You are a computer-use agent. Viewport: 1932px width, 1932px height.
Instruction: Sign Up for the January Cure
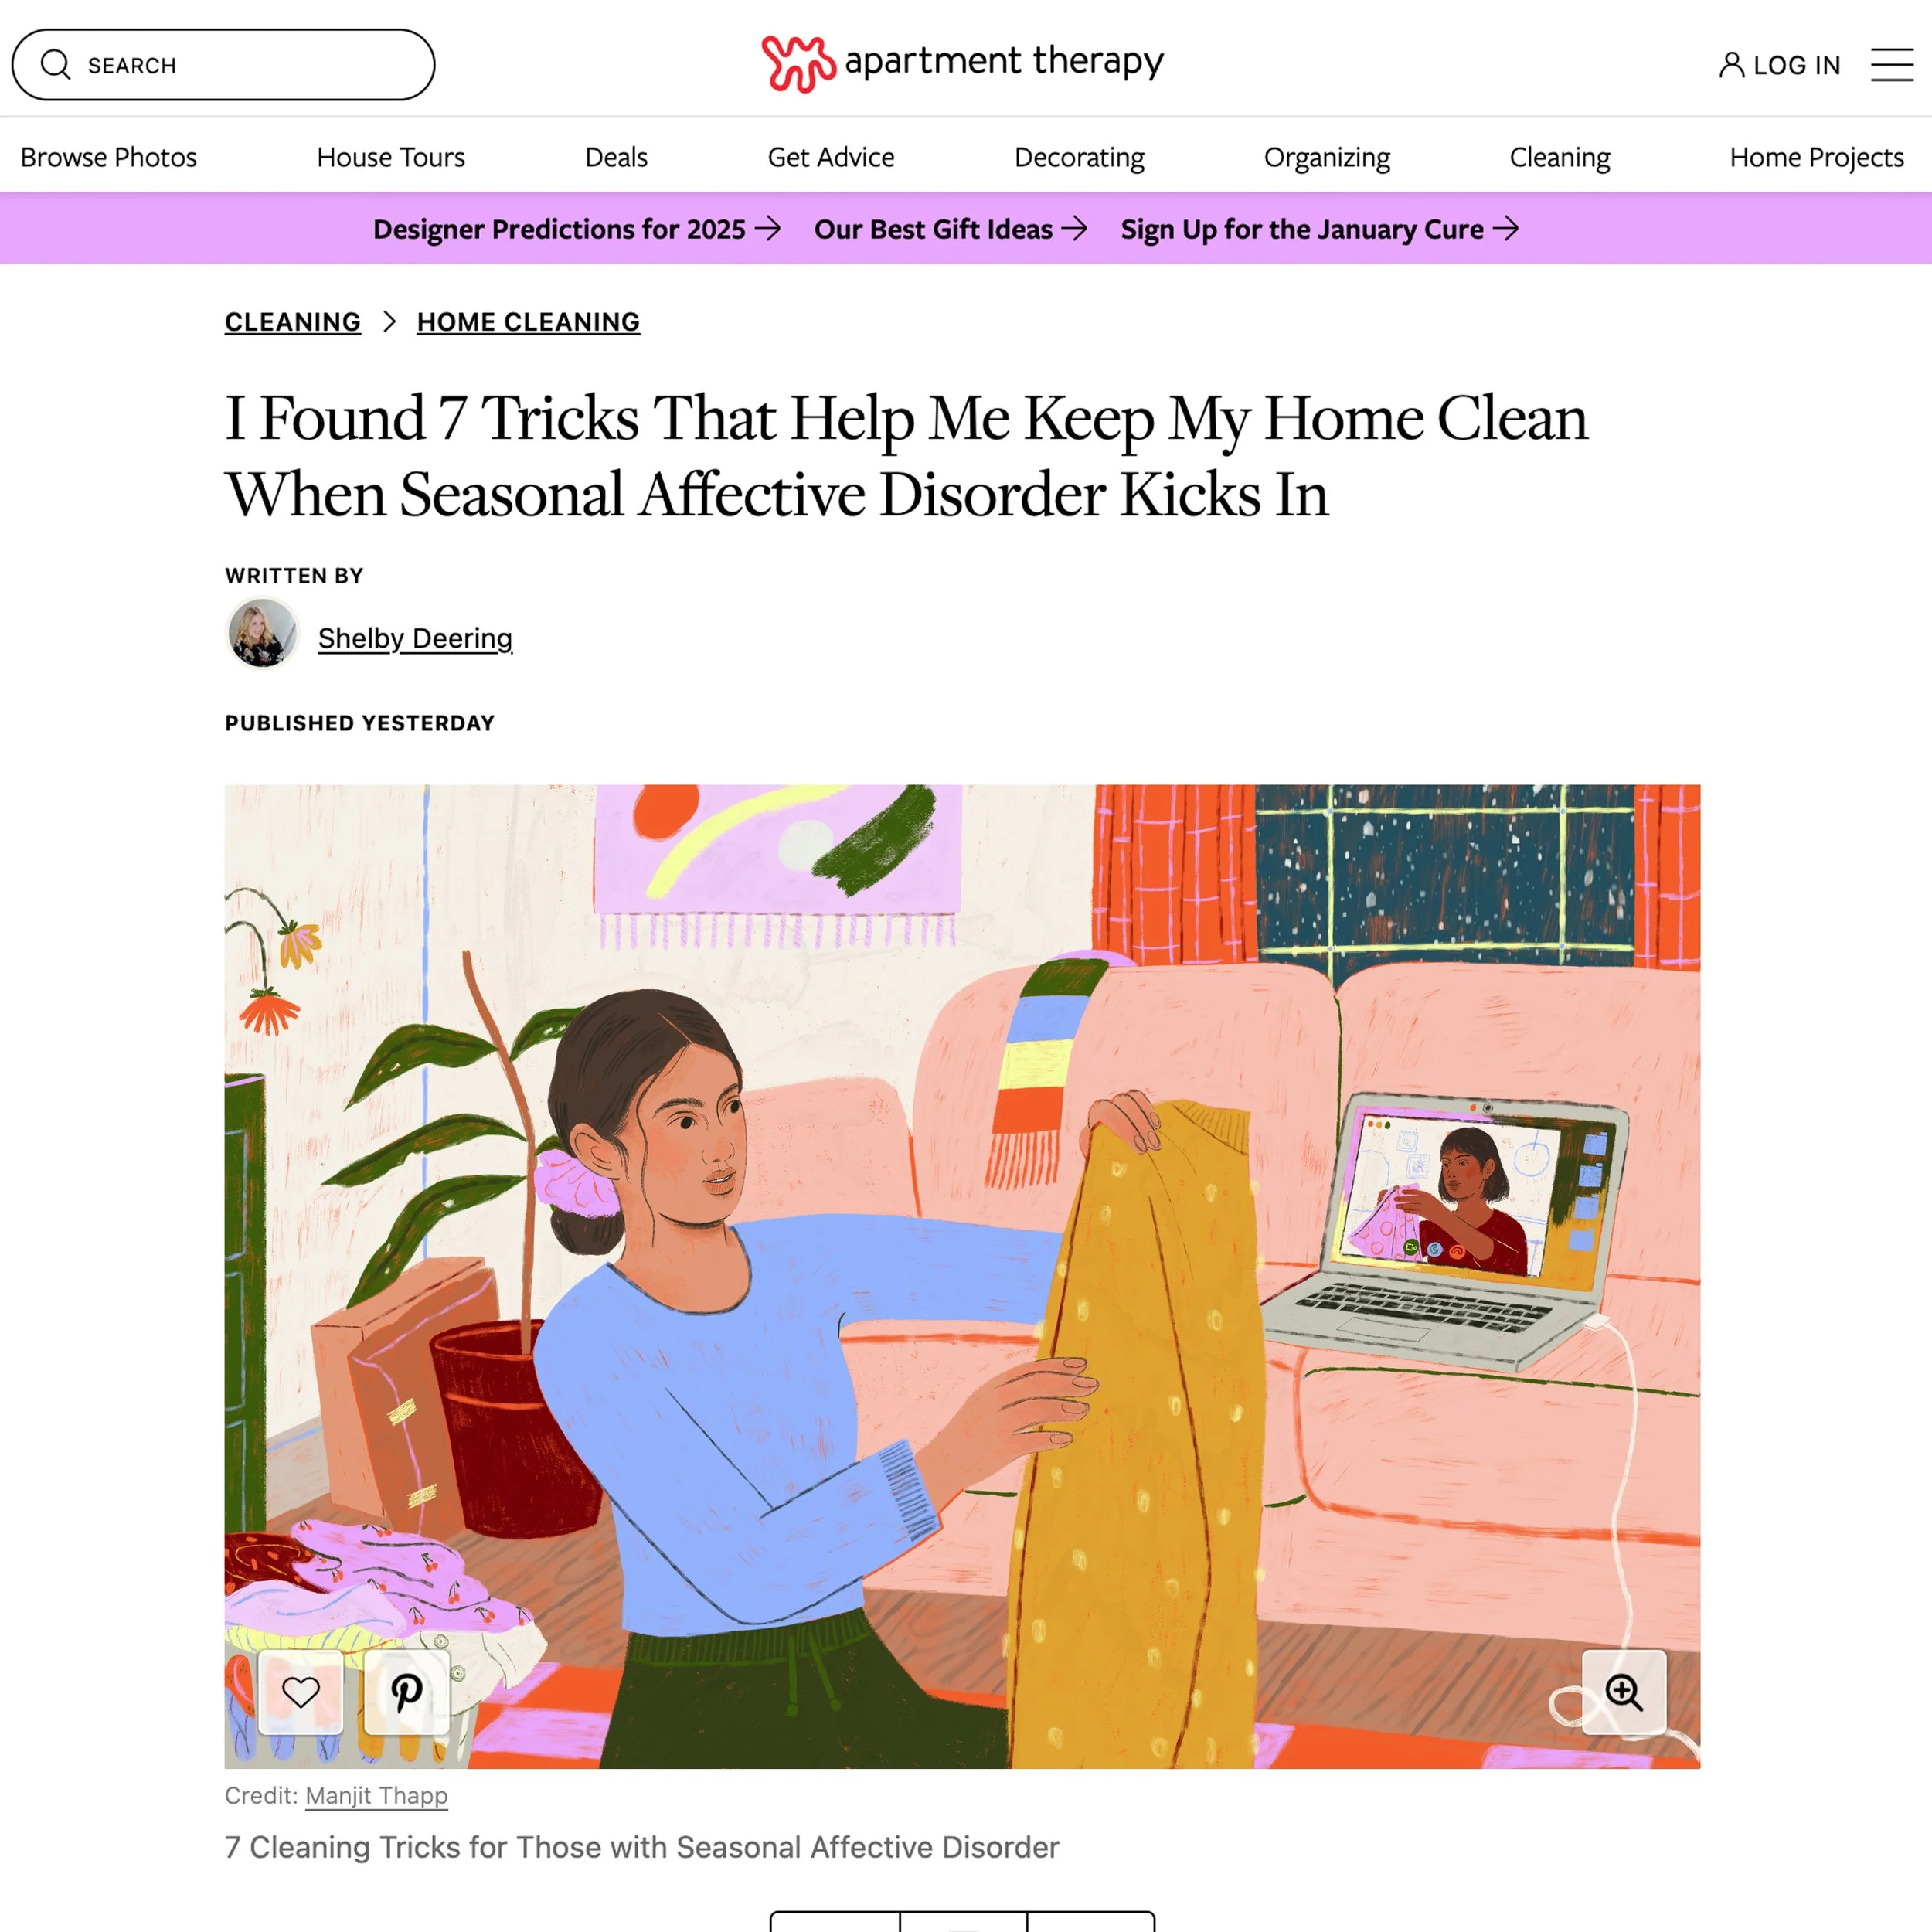pos(1319,229)
